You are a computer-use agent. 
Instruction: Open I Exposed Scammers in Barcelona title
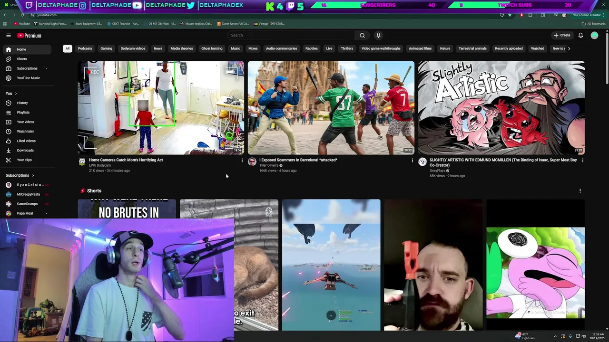(298, 160)
